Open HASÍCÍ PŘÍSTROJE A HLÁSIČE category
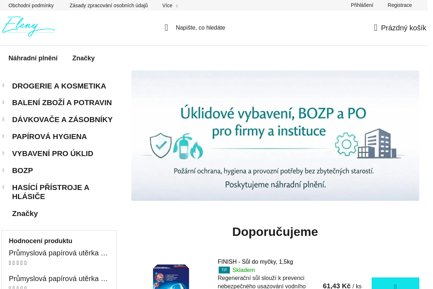This screenshot has width=433, height=289. (x=51, y=192)
